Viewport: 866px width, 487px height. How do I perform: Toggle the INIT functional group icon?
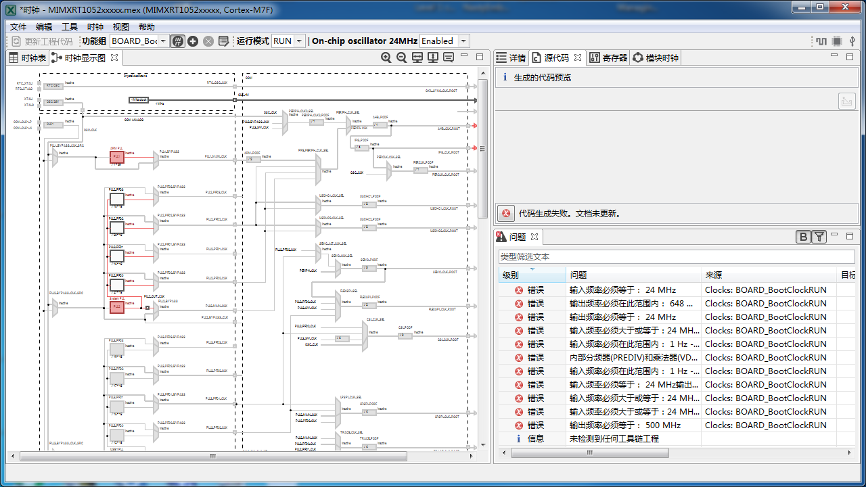(177, 41)
